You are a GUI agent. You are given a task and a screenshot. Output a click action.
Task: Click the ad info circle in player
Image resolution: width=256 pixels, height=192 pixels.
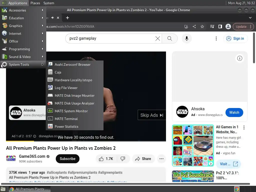[x=34, y=136]
